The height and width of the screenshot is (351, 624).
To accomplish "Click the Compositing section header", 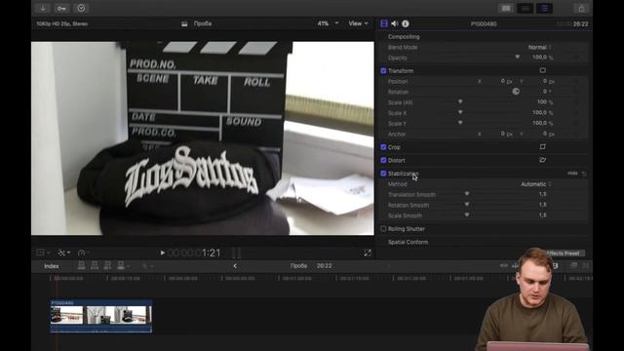I will pos(404,37).
